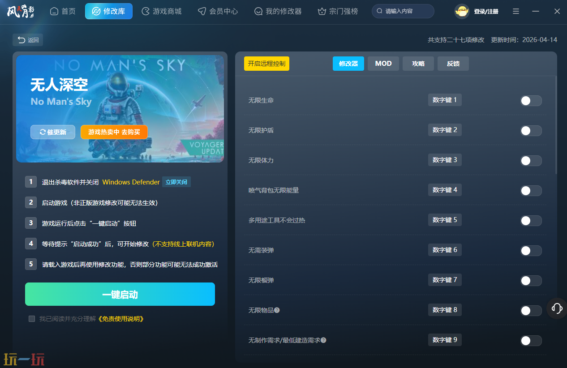Click 数字键 6 hotkey button
The image size is (567, 368).
[445, 250]
